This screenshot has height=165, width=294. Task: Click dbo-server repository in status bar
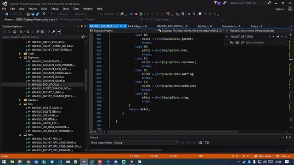263,156
